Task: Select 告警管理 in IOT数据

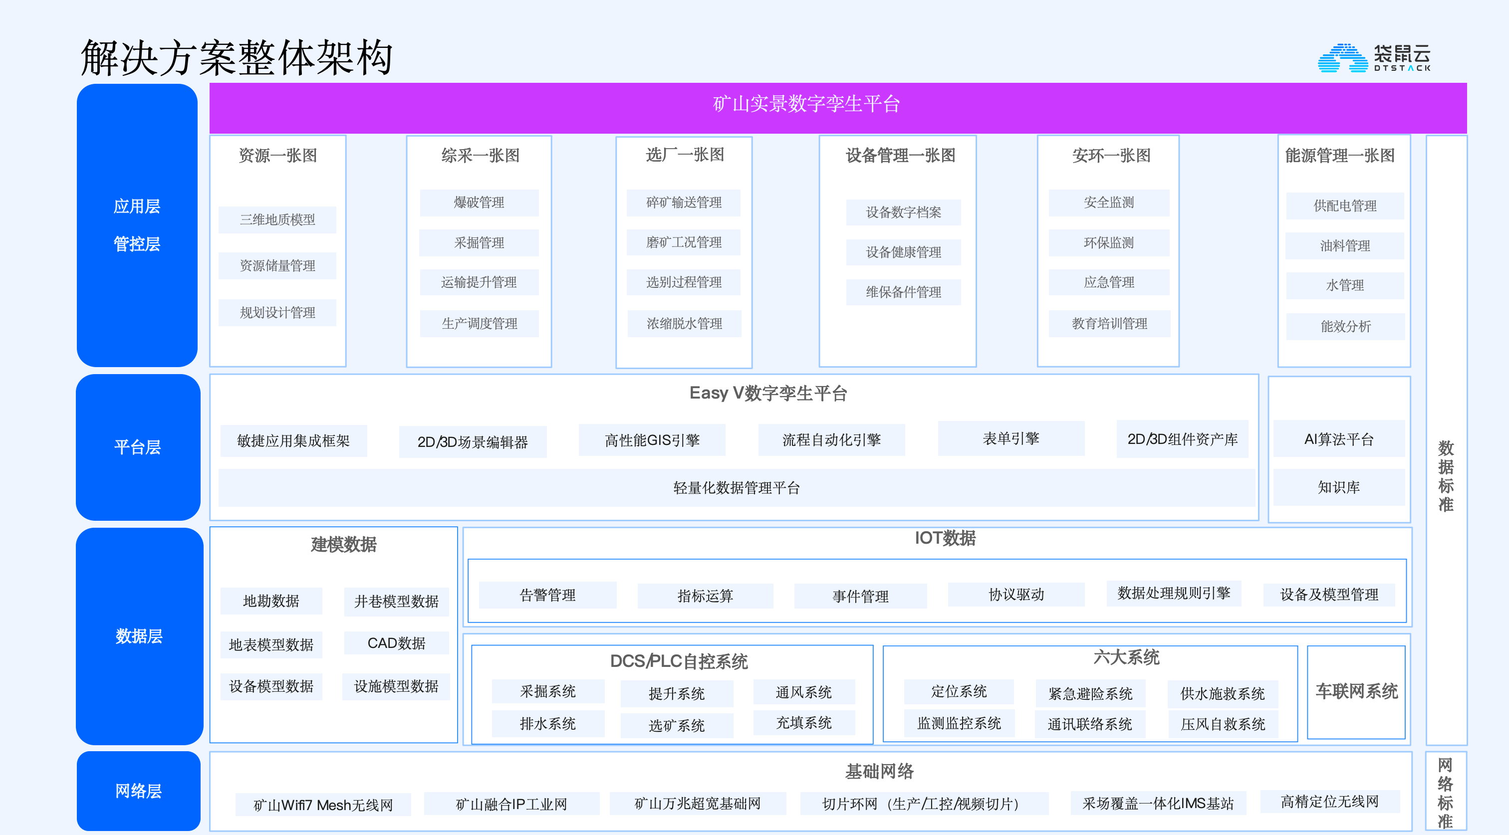Action: [547, 596]
